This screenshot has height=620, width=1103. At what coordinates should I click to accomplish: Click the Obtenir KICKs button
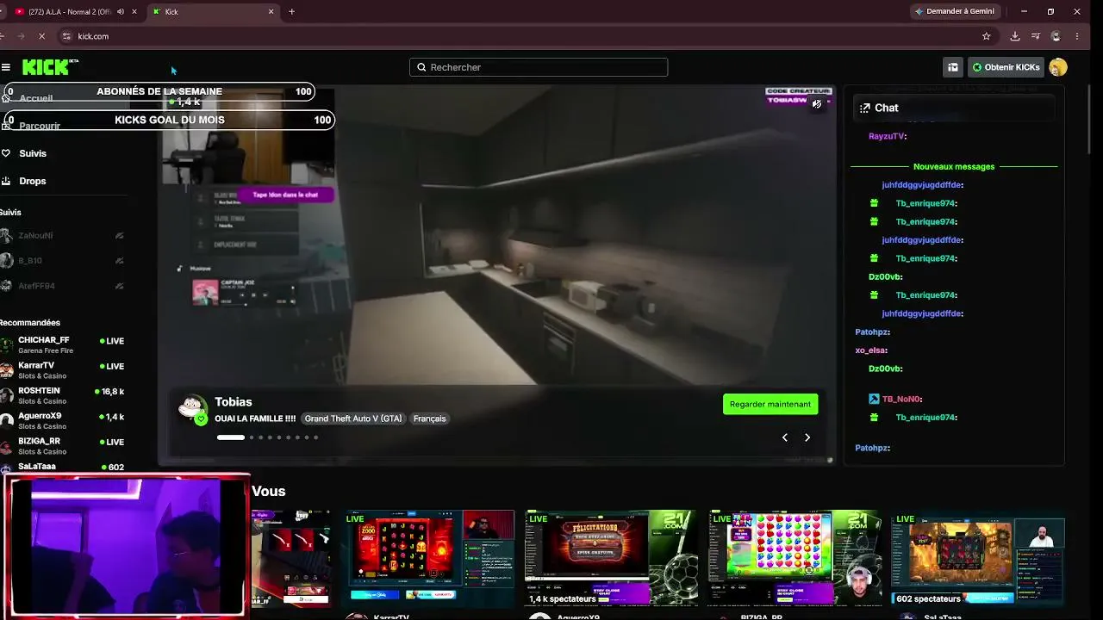tap(1006, 67)
